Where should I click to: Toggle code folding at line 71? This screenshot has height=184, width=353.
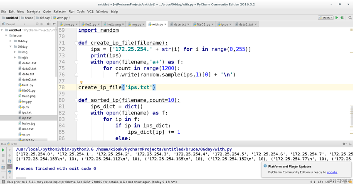(x=76, y=43)
